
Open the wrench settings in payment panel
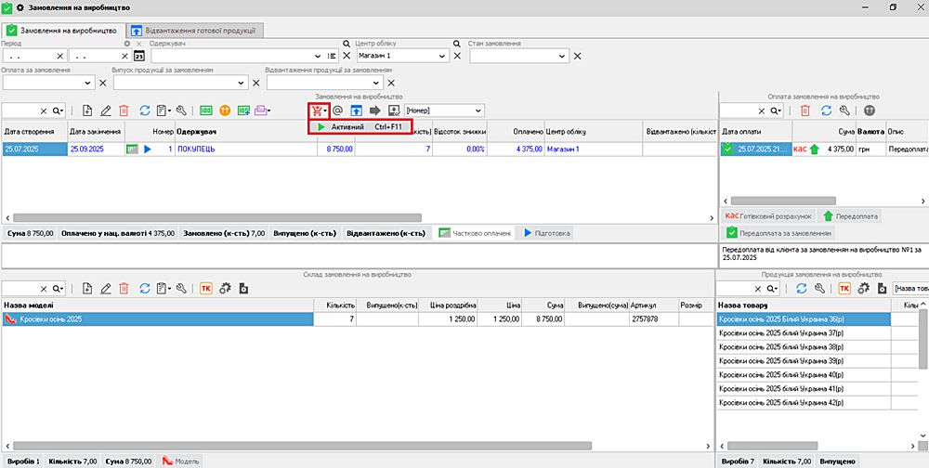tap(843, 110)
